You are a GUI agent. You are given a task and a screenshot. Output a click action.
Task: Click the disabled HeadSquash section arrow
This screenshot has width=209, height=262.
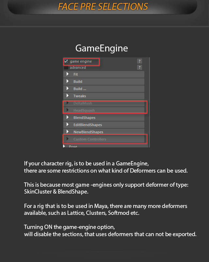tap(68, 110)
